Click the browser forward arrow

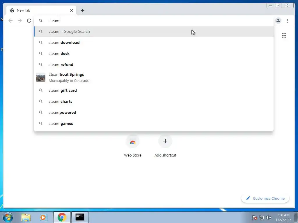[x=20, y=21]
